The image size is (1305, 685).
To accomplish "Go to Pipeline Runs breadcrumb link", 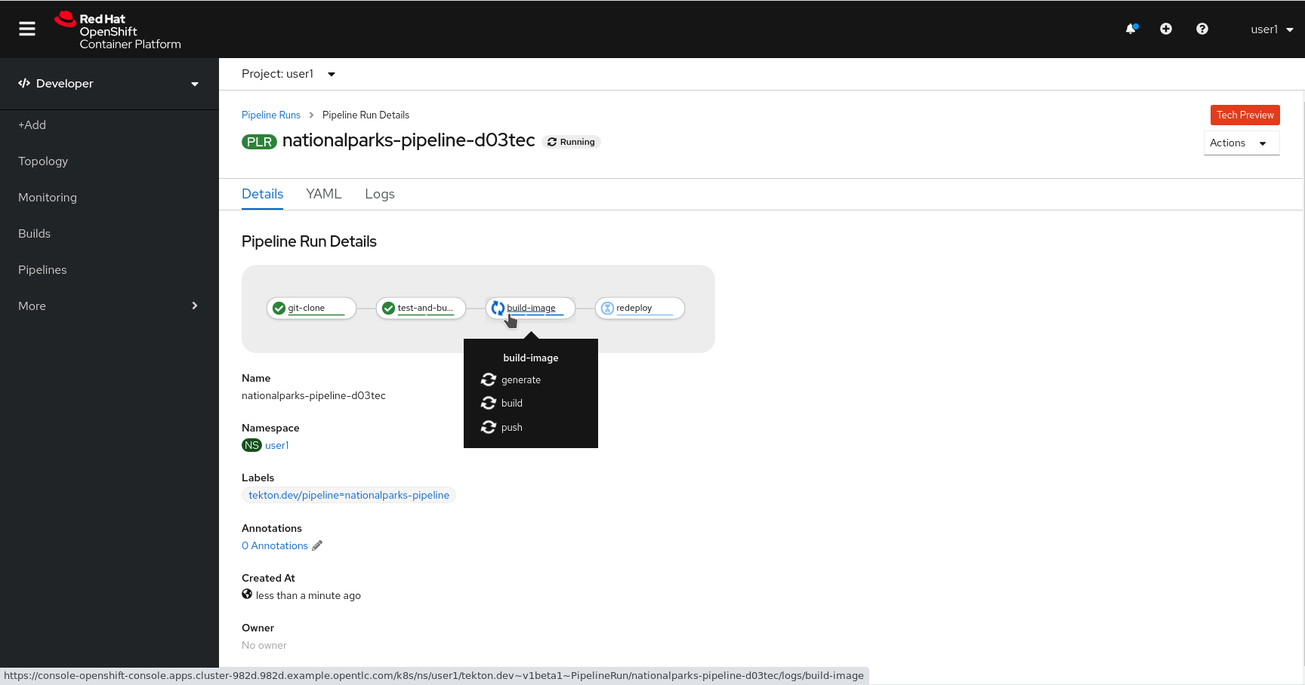I will coord(270,115).
